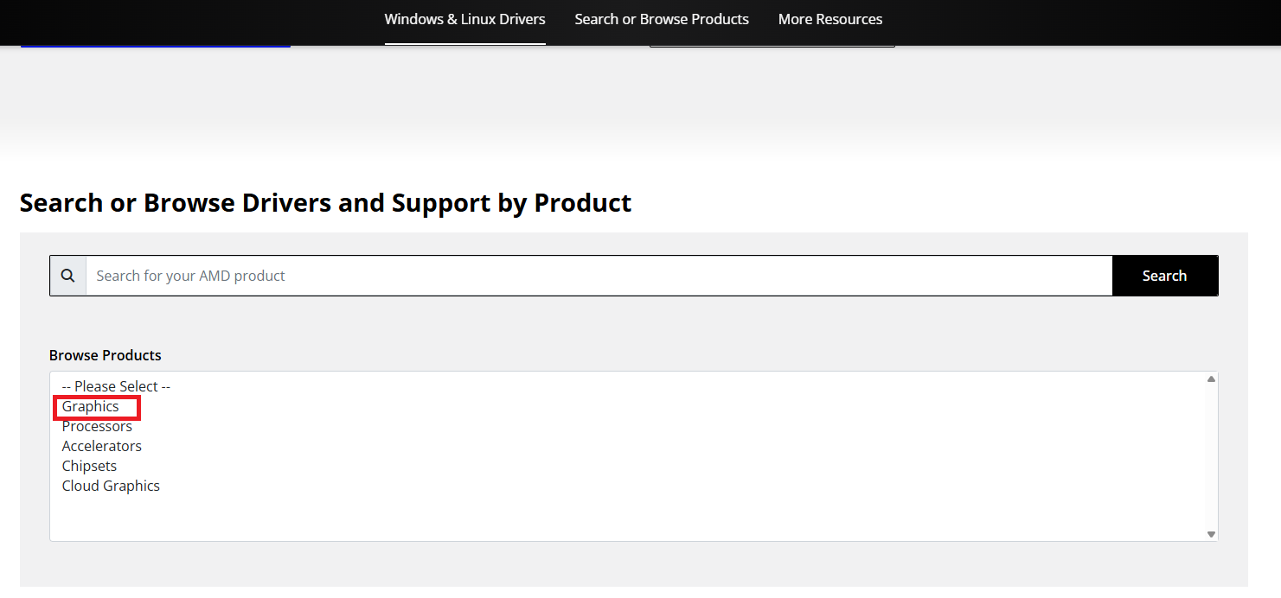1281x598 pixels.
Task: Click the Browse Products label
Action: 106,355
